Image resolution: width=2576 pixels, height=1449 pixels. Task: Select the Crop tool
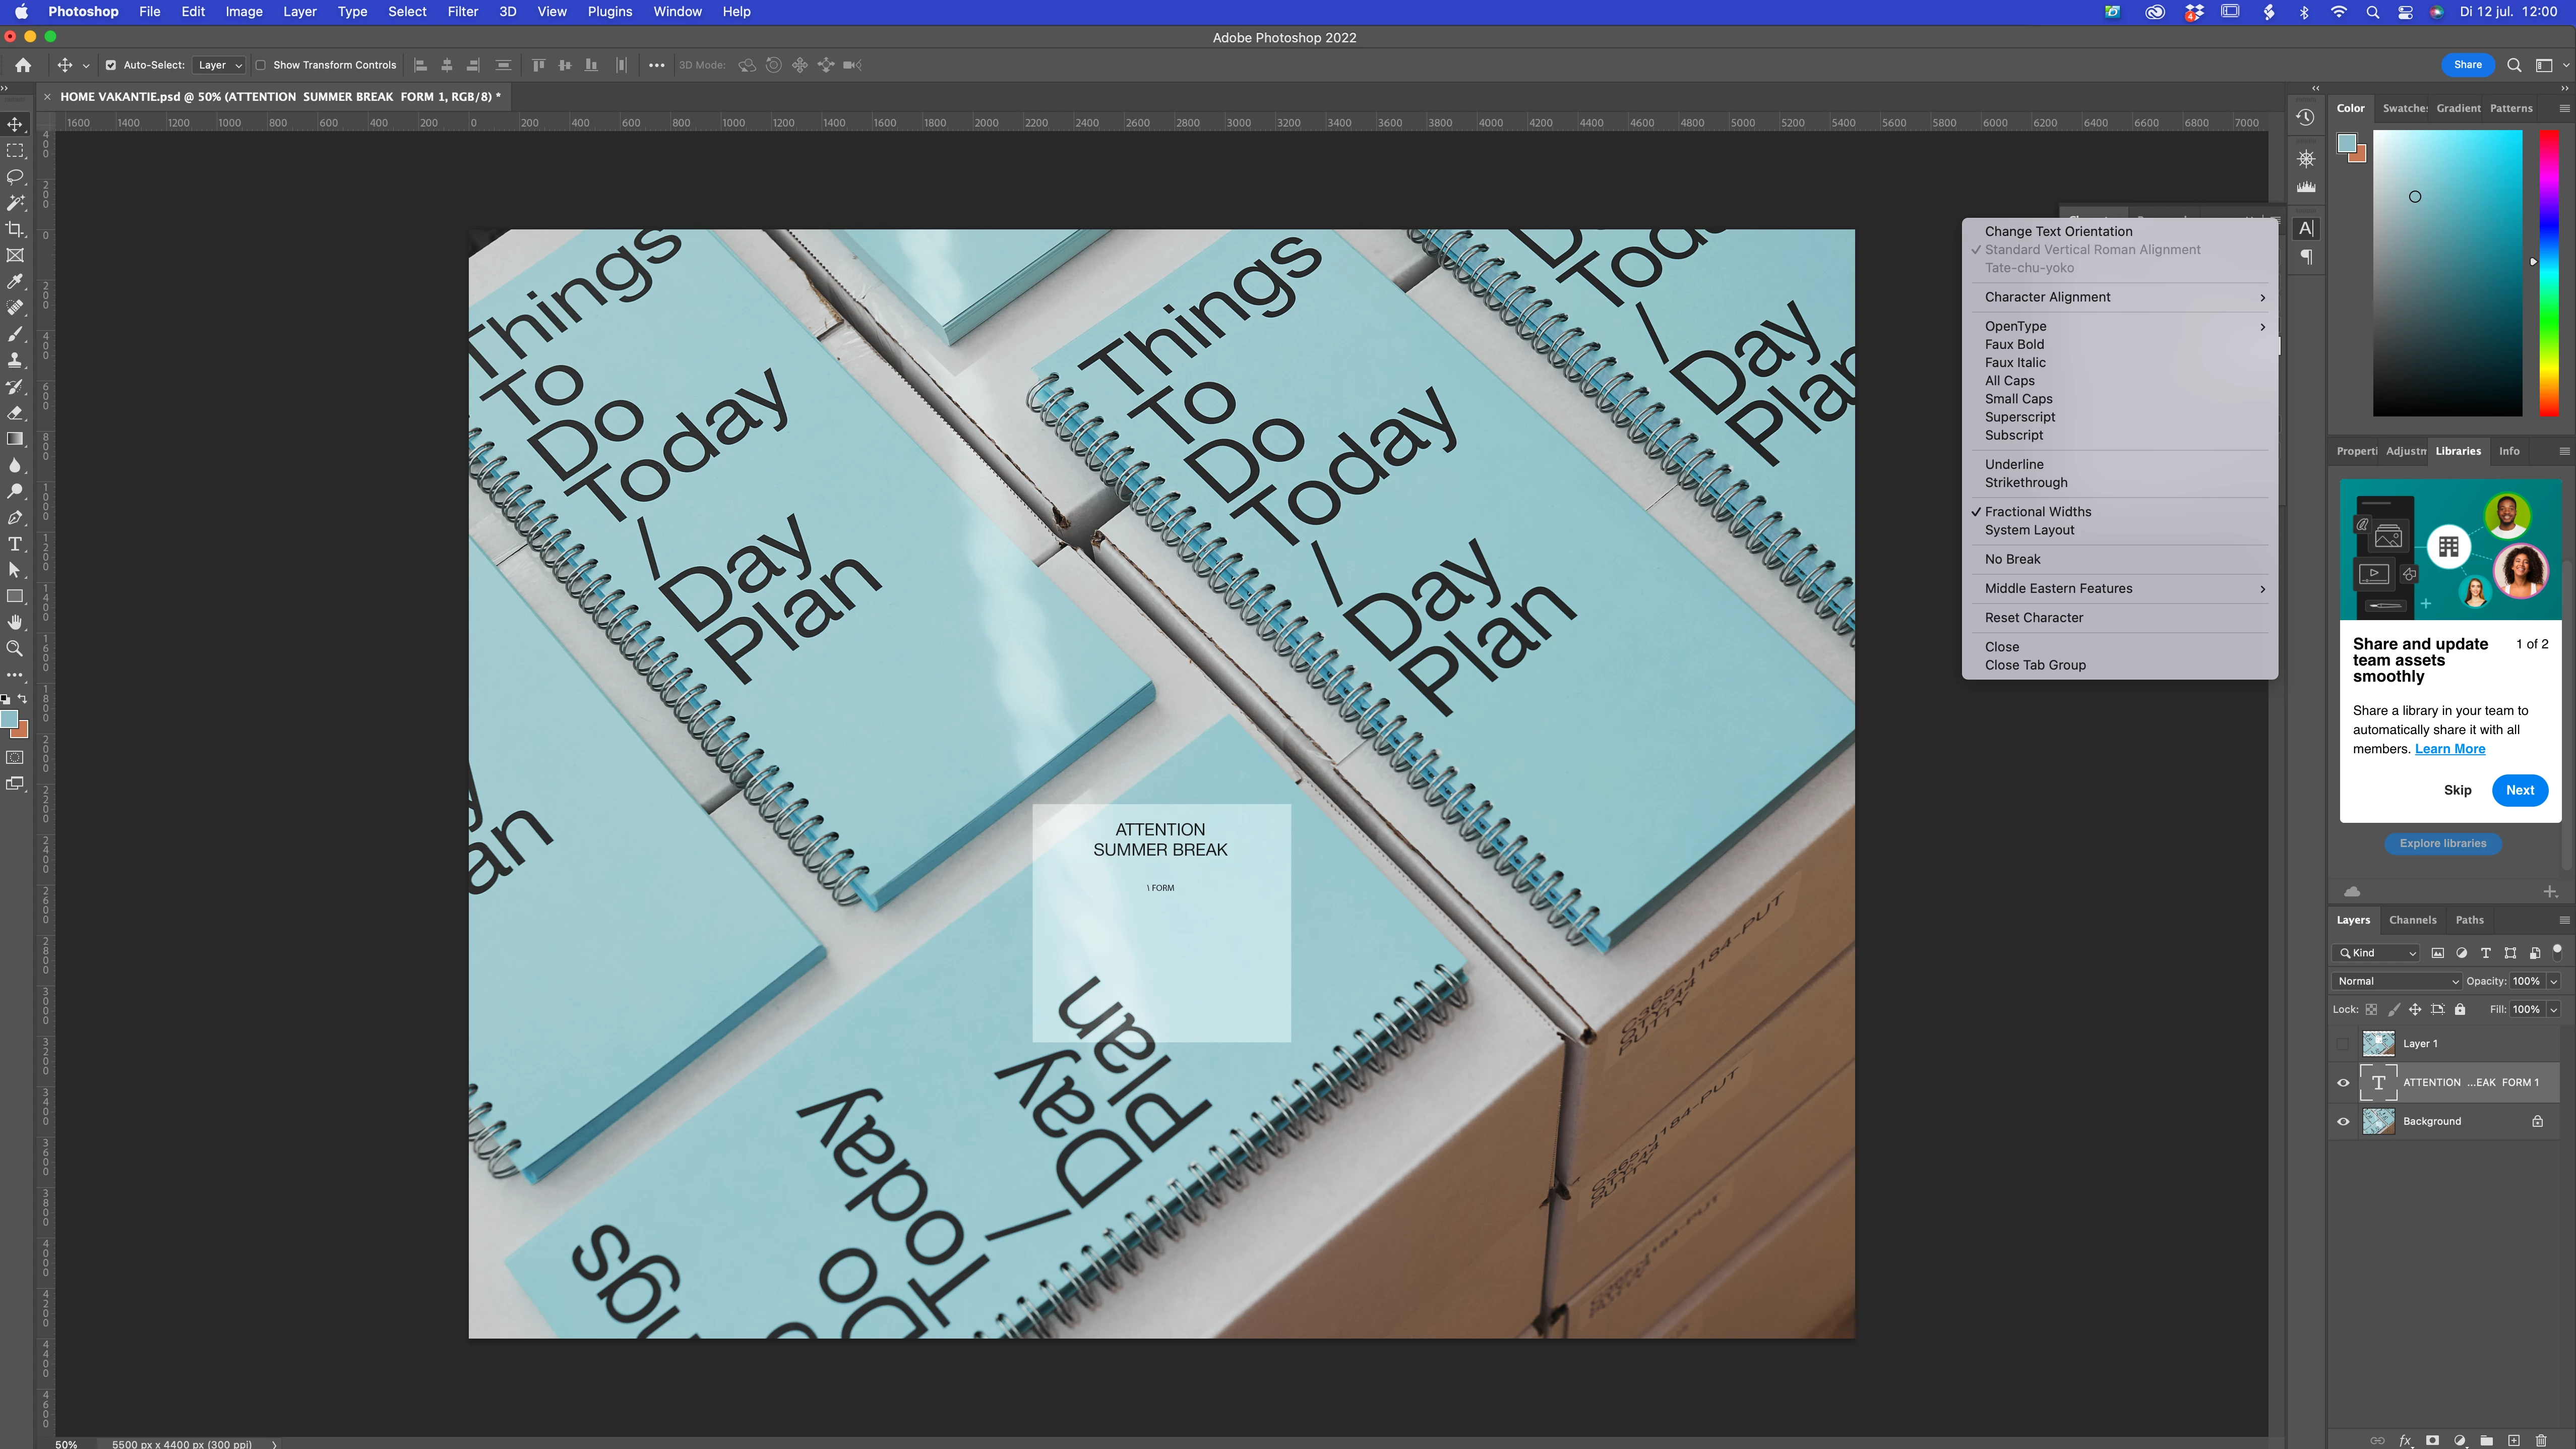coord(15,229)
